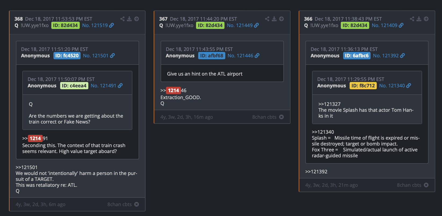Open post 368 using arrow icon
The height and width of the screenshot is (216, 442).
(x=136, y=19)
